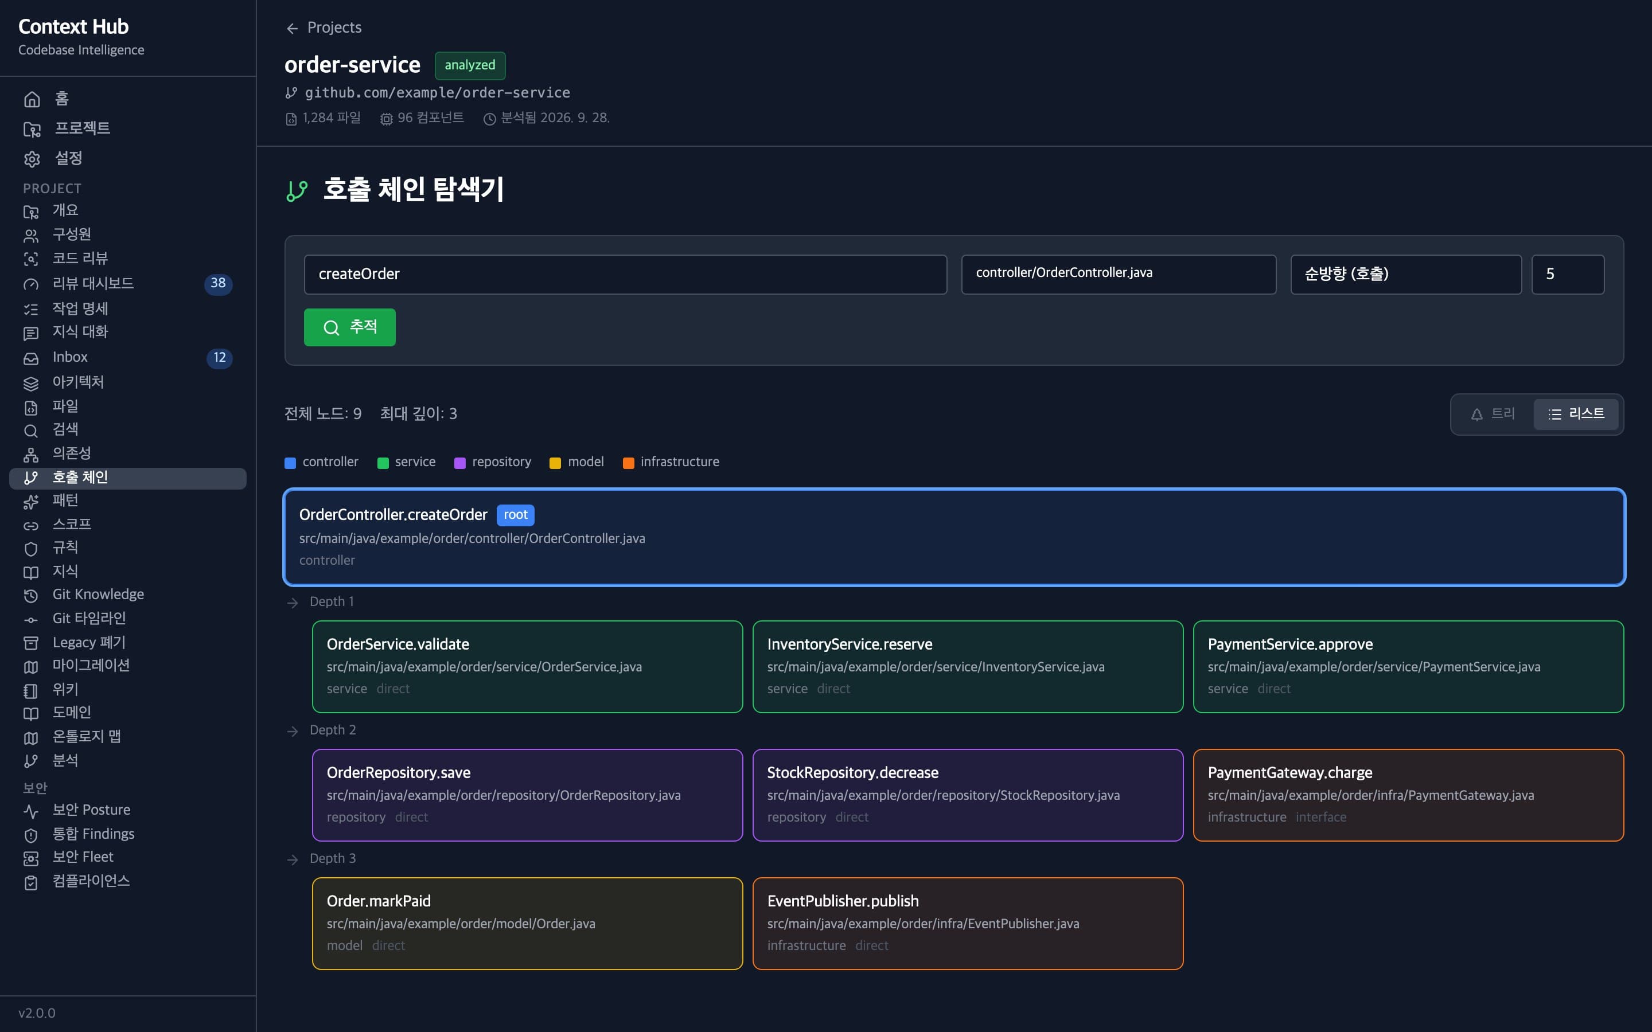The height and width of the screenshot is (1032, 1652).
Task: Open the 호출 체인 sidebar item
Action: [x=128, y=478]
